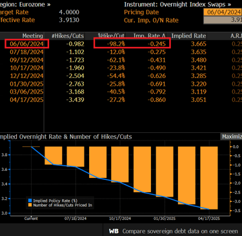The image size is (242, 236).
Task: Click the chart bar above 01/30/2025
Action: [165, 172]
